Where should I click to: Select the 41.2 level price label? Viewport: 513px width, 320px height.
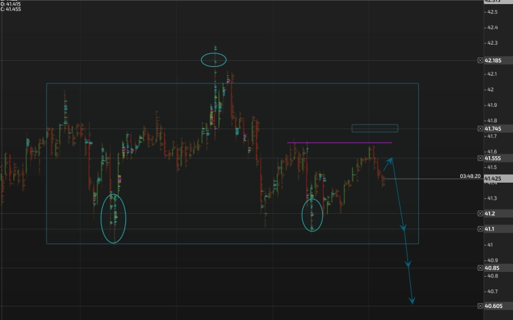pos(490,214)
